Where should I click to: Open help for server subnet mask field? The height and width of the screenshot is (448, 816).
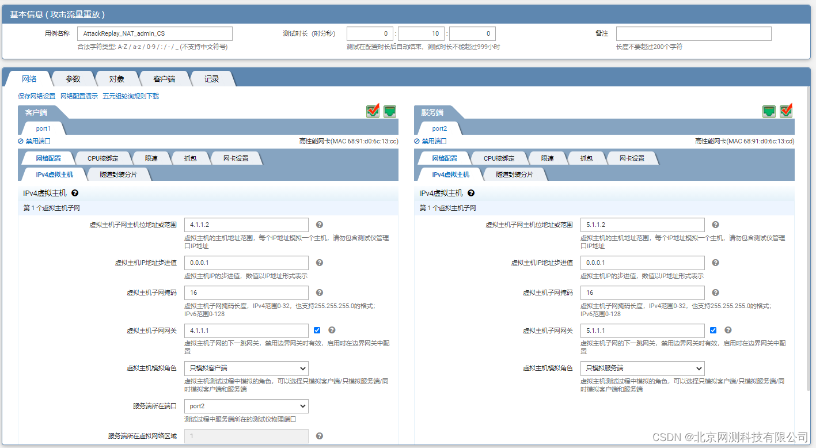pyautogui.click(x=716, y=293)
